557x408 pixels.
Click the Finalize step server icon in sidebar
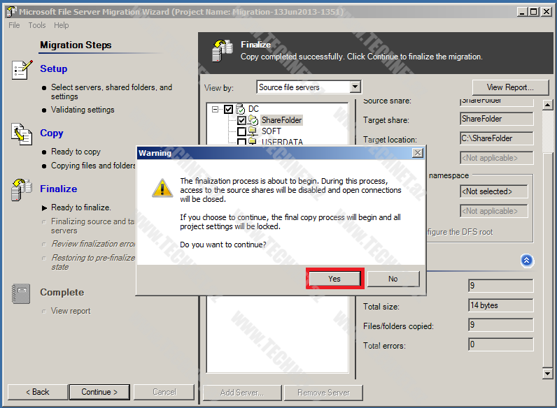coord(22,189)
